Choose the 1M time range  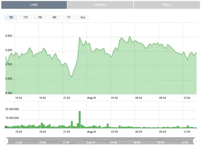click(x=40, y=17)
